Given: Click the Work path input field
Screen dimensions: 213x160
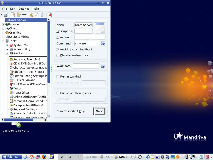Looking at the screenshot, I should [x=86, y=66].
